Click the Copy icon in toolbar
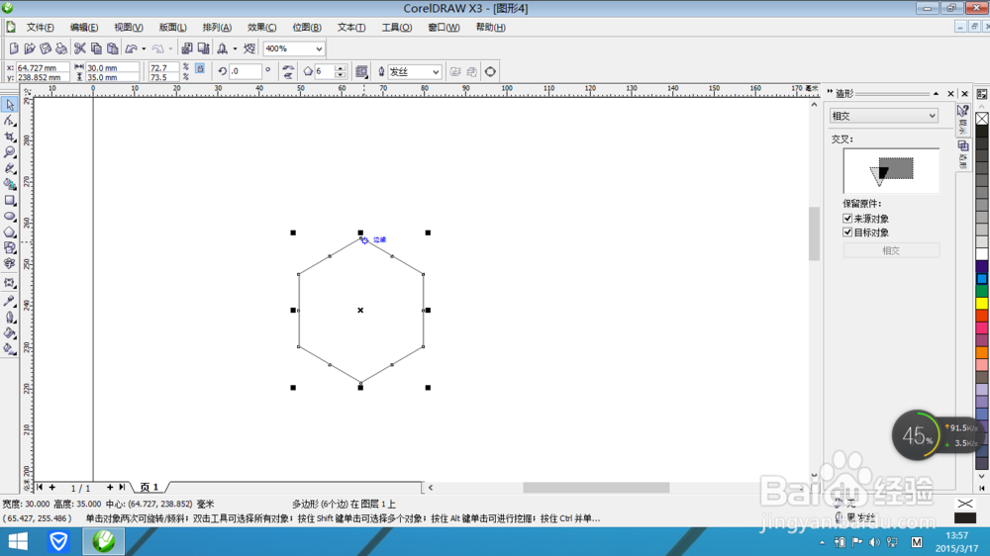Image resolution: width=990 pixels, height=556 pixels. click(x=96, y=48)
